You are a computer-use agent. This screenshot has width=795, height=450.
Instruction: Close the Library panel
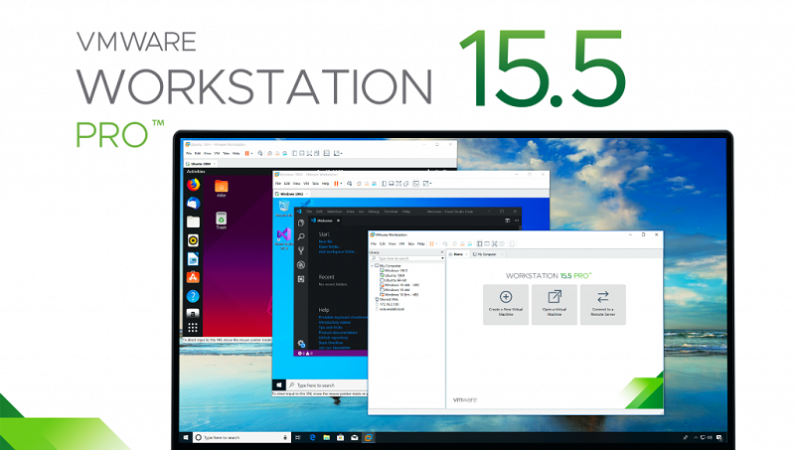[441, 252]
